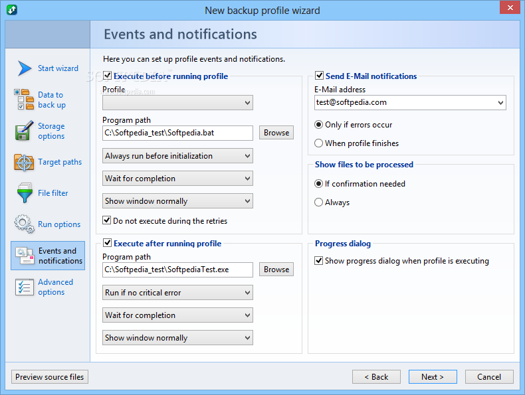
Task: Click the Cancel button
Action: click(x=489, y=377)
